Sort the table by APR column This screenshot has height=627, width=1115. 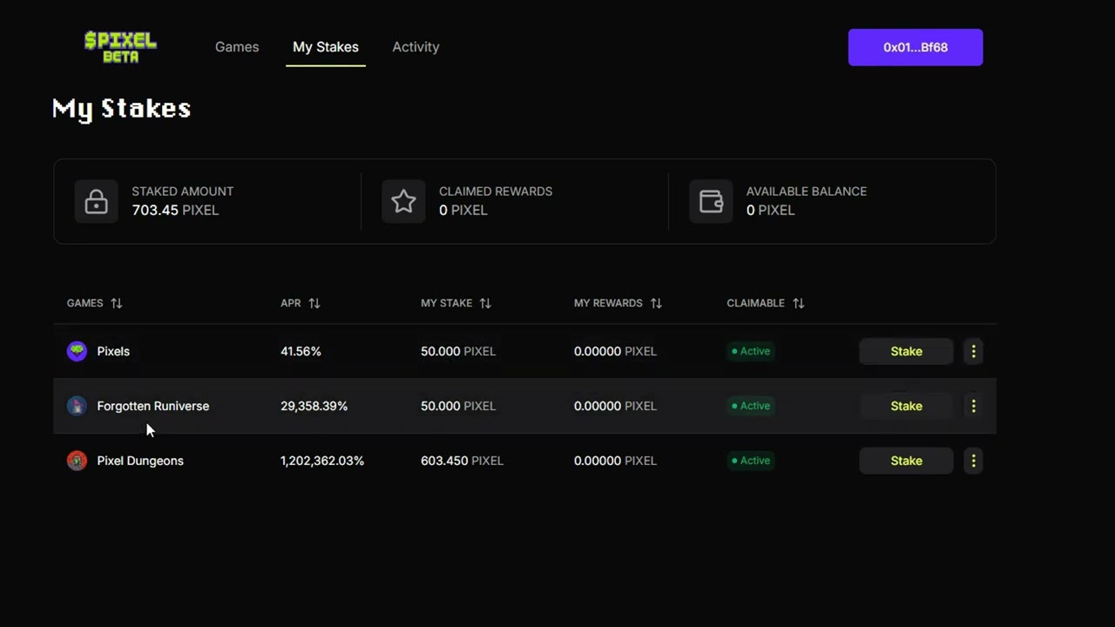pos(301,303)
